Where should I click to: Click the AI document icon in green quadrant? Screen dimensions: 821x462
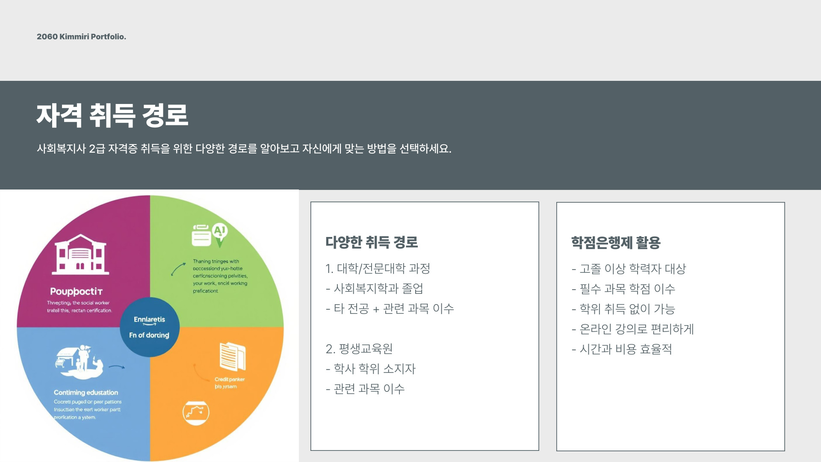click(x=209, y=236)
